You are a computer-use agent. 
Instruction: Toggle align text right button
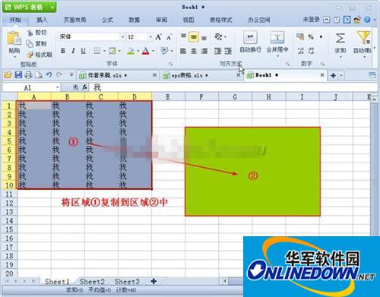coord(204,51)
